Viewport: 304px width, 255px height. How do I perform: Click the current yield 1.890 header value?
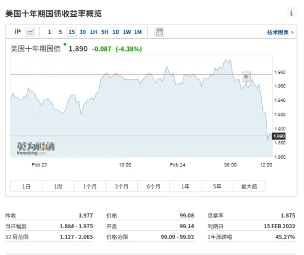tap(78, 49)
